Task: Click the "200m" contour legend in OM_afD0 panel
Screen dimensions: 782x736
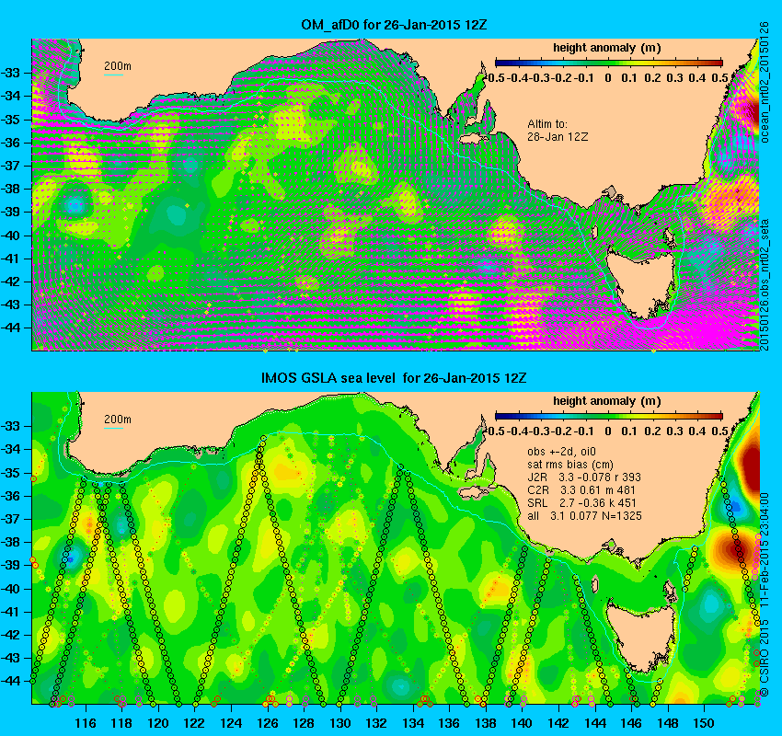Action: (x=117, y=68)
